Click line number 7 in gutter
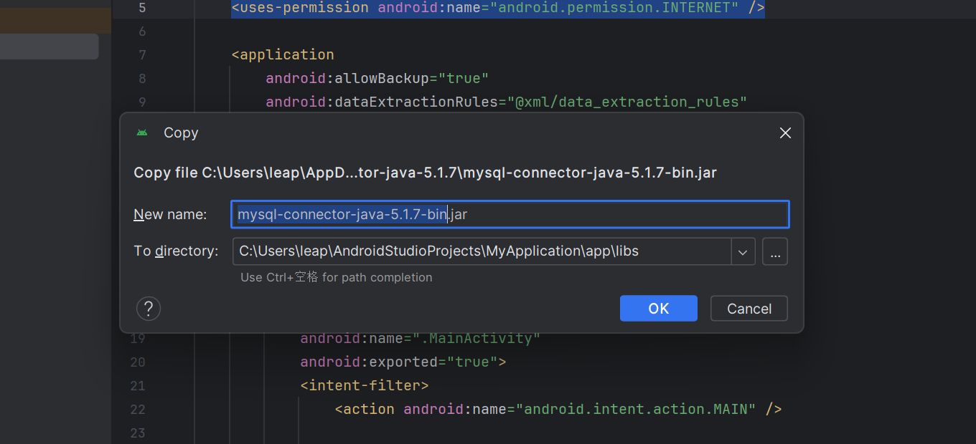 (x=141, y=55)
